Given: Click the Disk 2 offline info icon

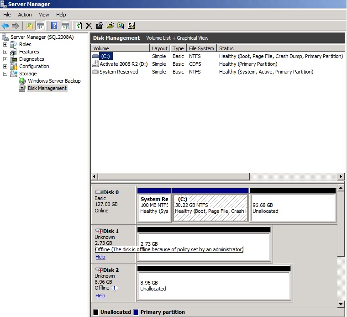Looking at the screenshot, I should (x=115, y=288).
